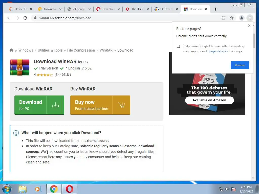
Task: Click the address bar URL
Action: [65, 18]
